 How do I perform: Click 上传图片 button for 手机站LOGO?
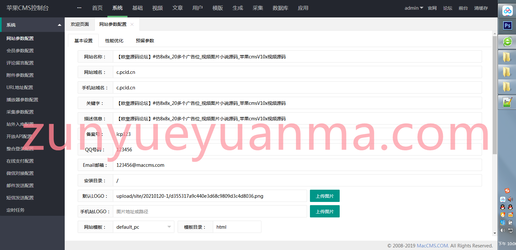(325, 211)
